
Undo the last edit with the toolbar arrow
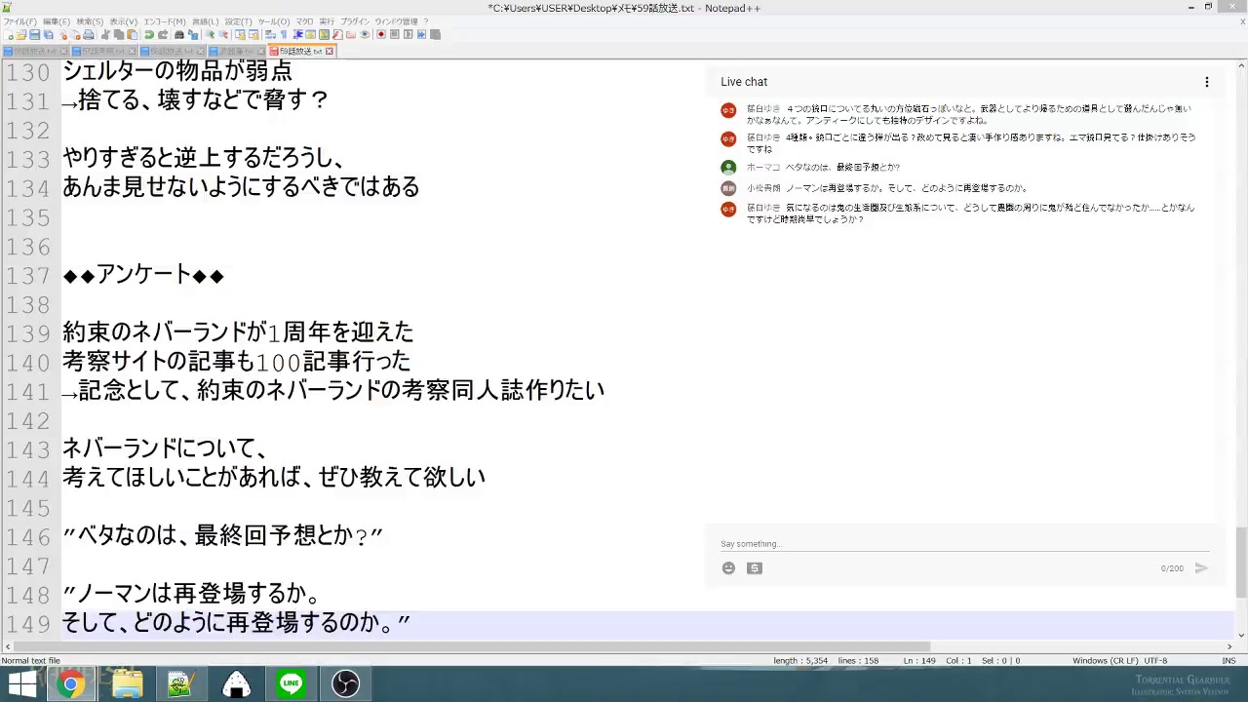coord(150,35)
